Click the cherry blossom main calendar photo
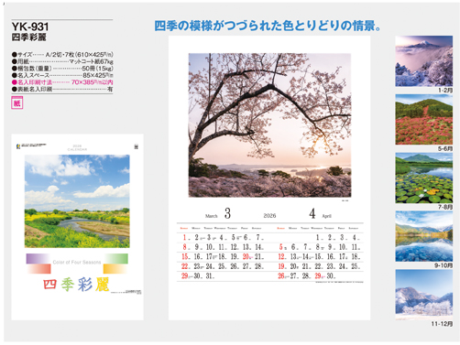This screenshot has height=345, width=460. 269,125
